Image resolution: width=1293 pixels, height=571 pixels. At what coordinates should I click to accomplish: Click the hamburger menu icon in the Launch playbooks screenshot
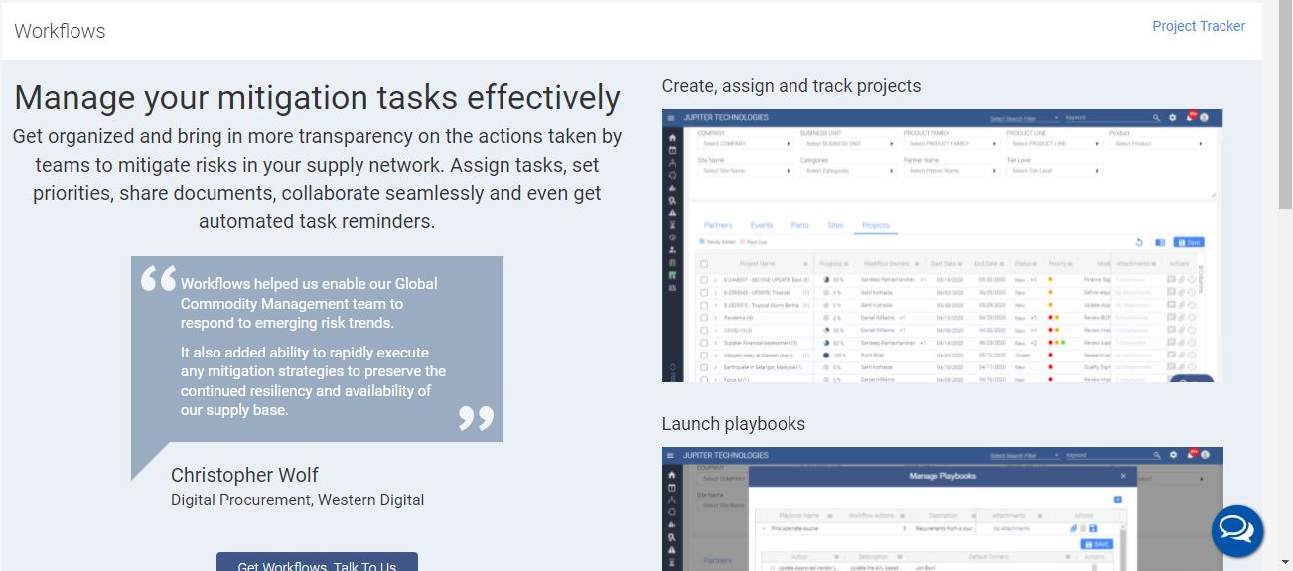[x=671, y=455]
